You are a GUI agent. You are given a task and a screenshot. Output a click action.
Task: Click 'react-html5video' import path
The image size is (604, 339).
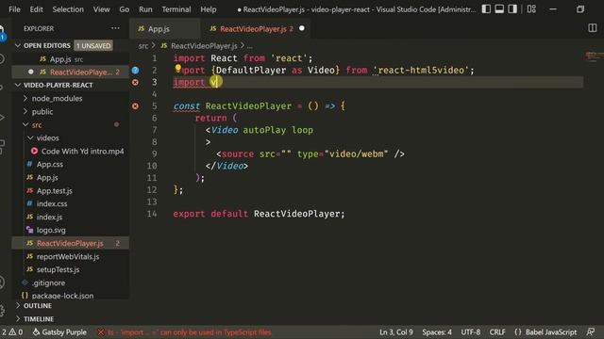pyautogui.click(x=421, y=71)
